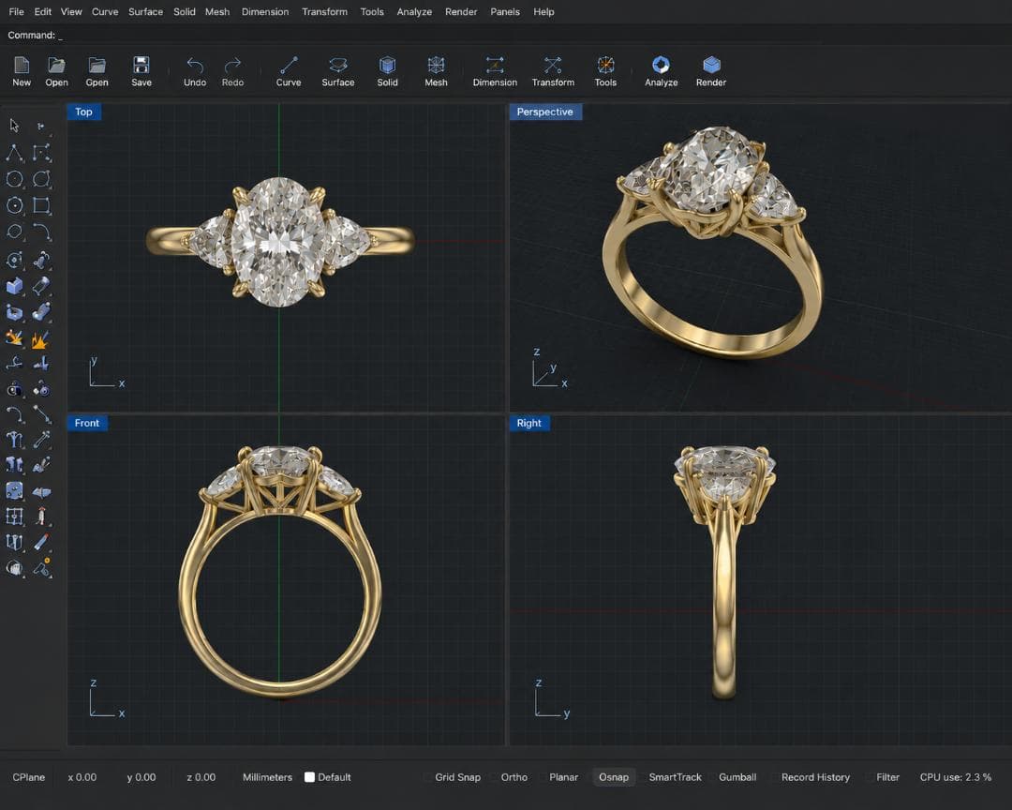Click the New document toolbar icon
The height and width of the screenshot is (810, 1012).
point(22,71)
